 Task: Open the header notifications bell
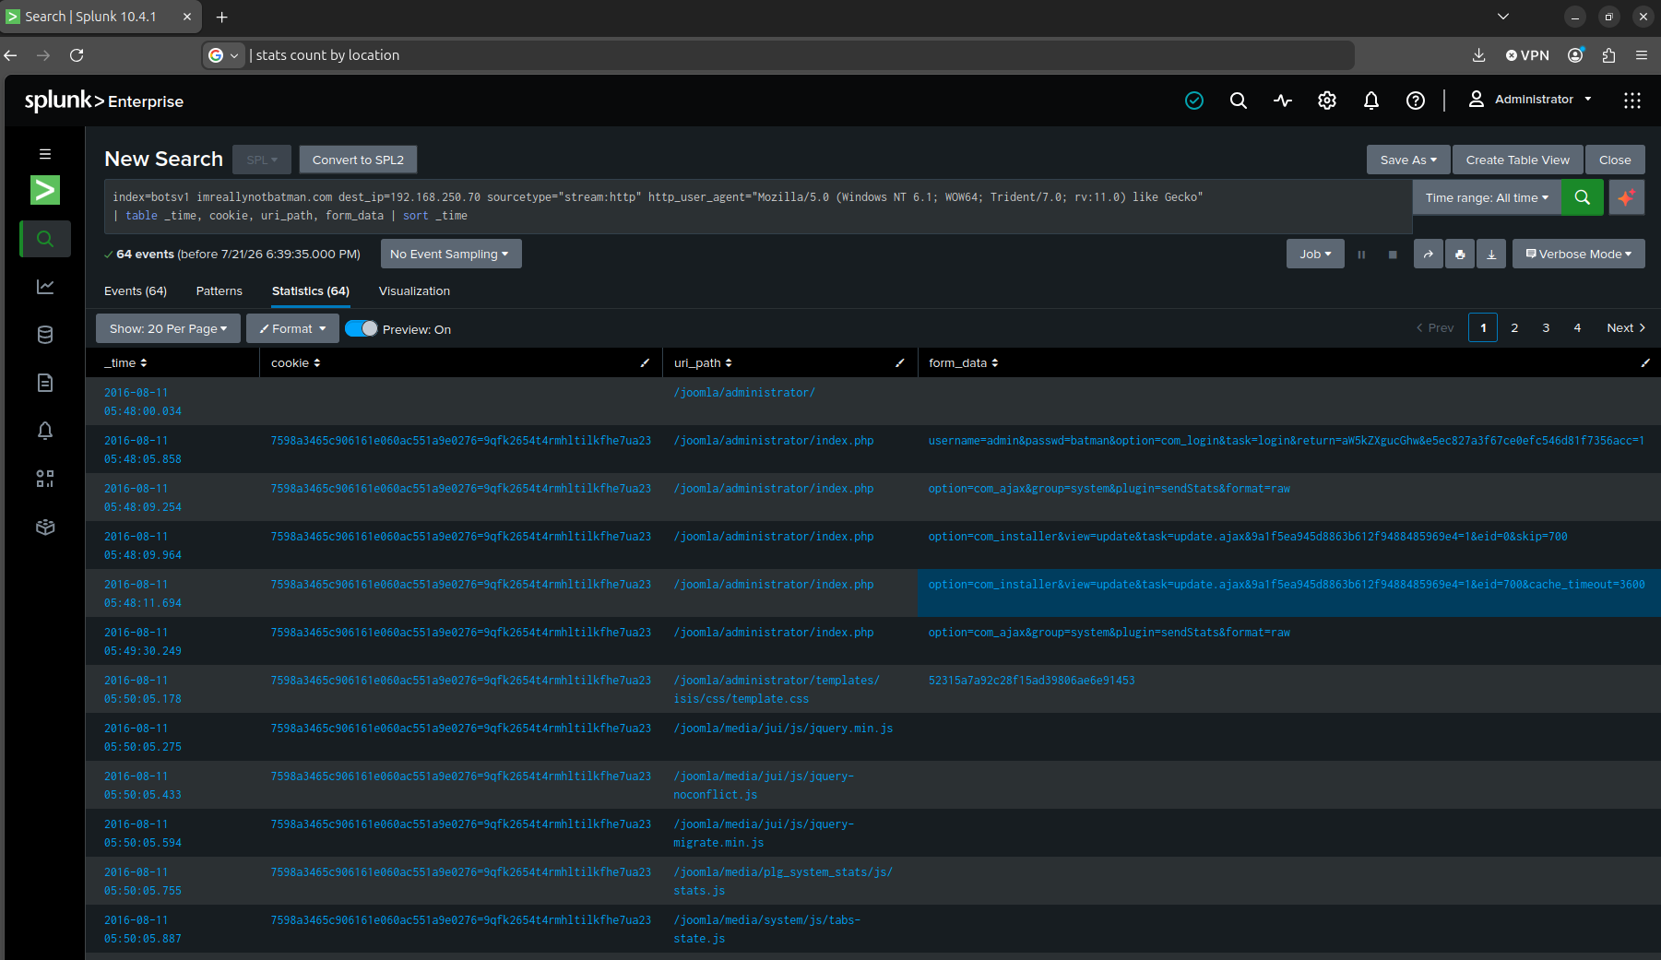[1371, 101]
